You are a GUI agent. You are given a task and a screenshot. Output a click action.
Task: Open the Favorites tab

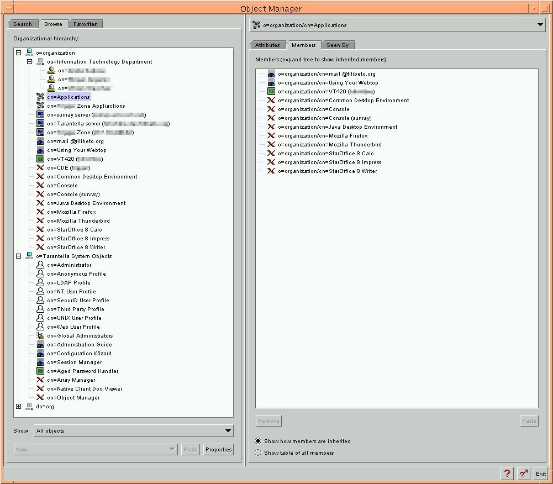85,24
